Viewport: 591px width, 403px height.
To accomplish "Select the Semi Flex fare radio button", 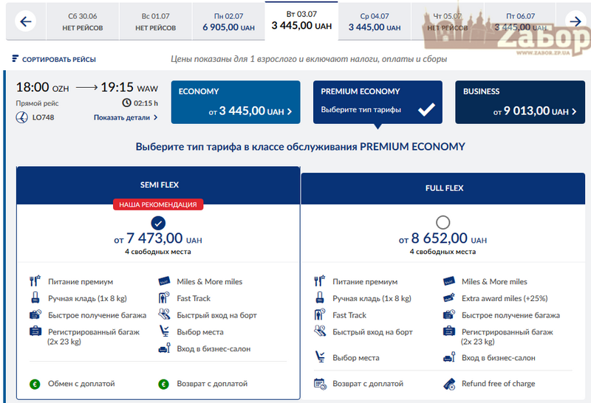I will tap(158, 222).
